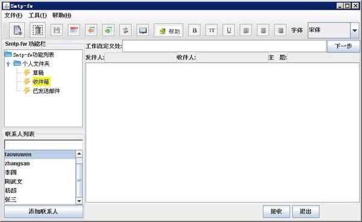Image resolution: width=362 pixels, height=222 pixels.
Task: Toggle underline formatting with U
Action: (229, 30)
